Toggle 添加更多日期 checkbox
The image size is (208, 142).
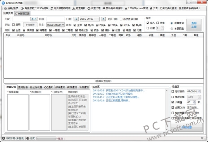click(121, 19)
